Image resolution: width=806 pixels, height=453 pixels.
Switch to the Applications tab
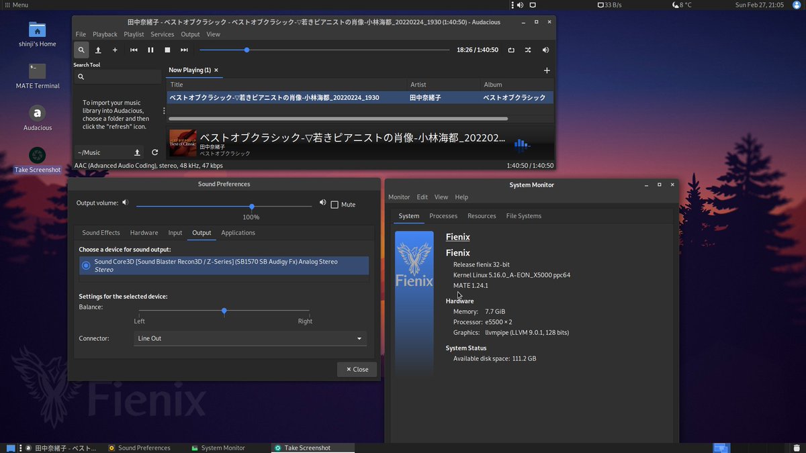click(238, 233)
